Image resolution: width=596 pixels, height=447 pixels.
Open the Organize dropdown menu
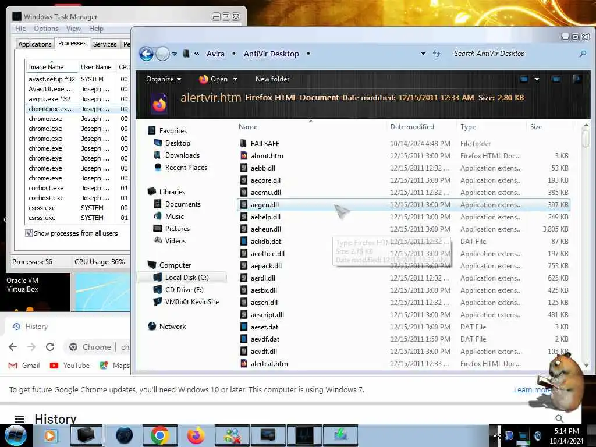(164, 79)
